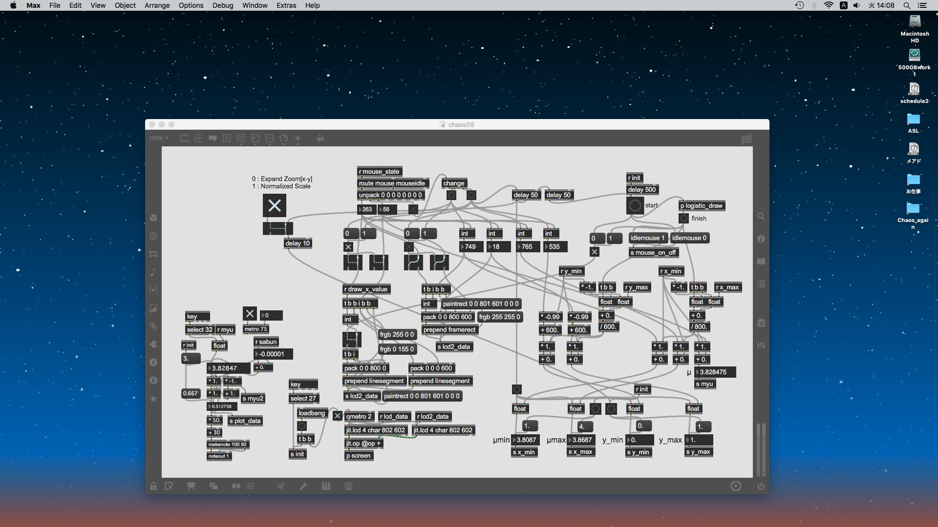Click the patcher lock icon in bottom toolbar

click(x=153, y=486)
